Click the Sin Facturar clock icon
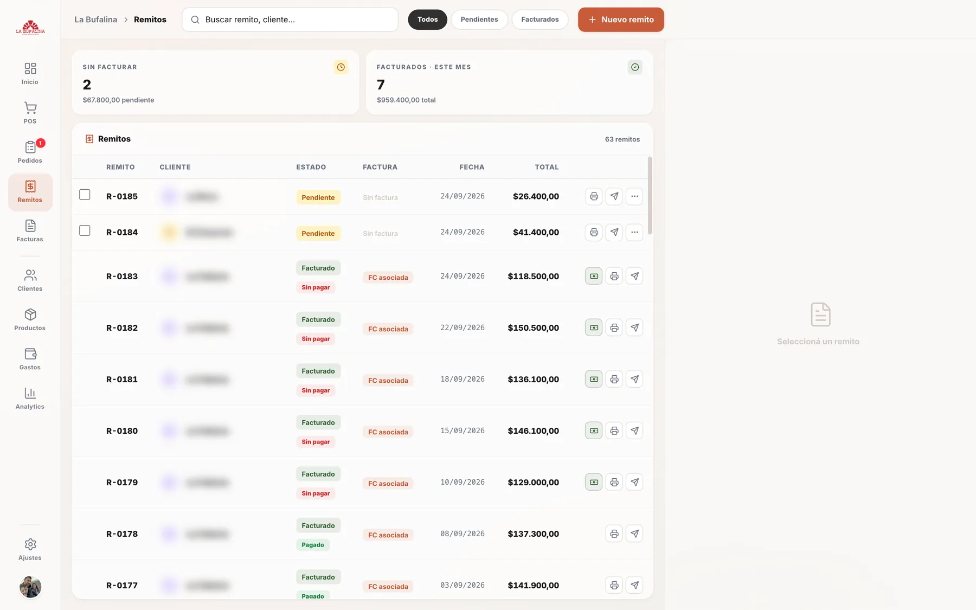Screen dimensions: 976x610 click(x=341, y=67)
